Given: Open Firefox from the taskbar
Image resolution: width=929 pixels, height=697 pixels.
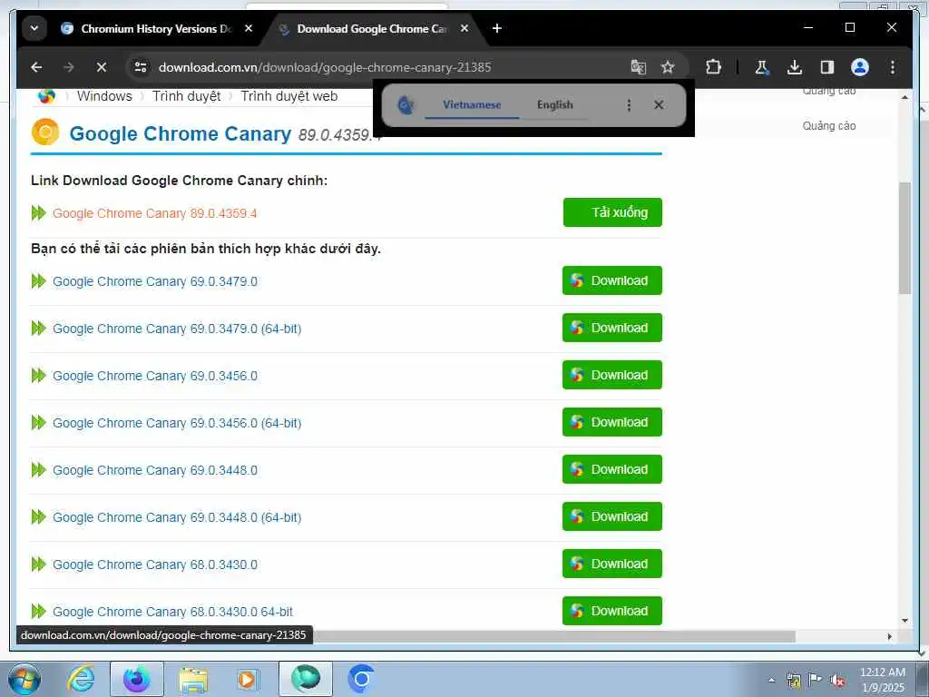Looking at the screenshot, I should (137, 679).
